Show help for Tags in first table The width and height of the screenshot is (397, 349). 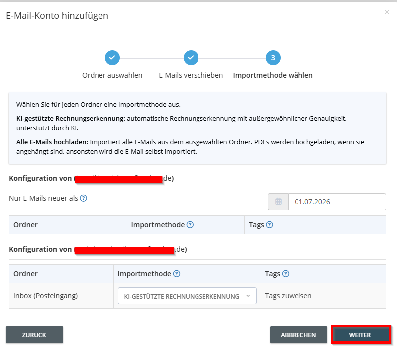pos(270,225)
